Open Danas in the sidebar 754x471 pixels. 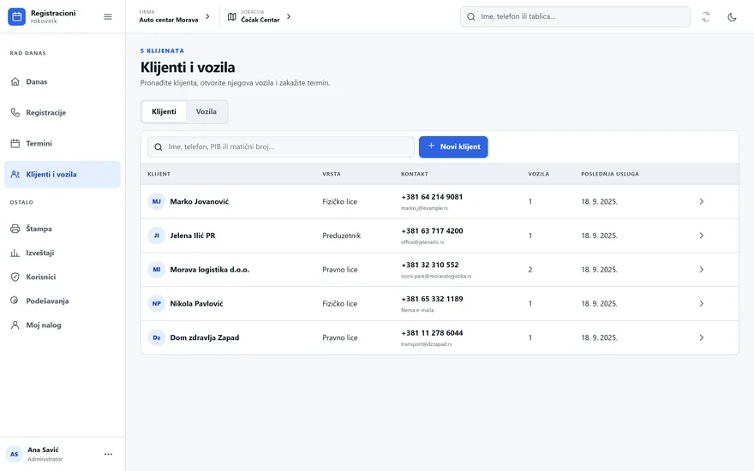pos(63,81)
